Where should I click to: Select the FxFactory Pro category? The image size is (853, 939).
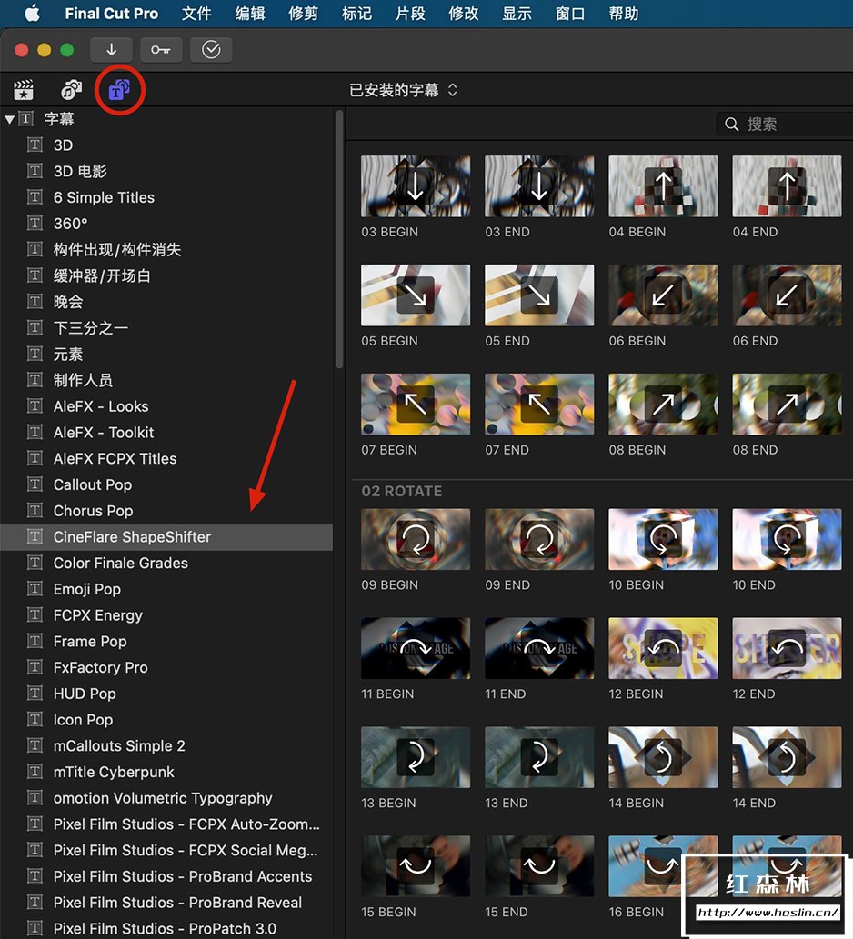(166, 668)
